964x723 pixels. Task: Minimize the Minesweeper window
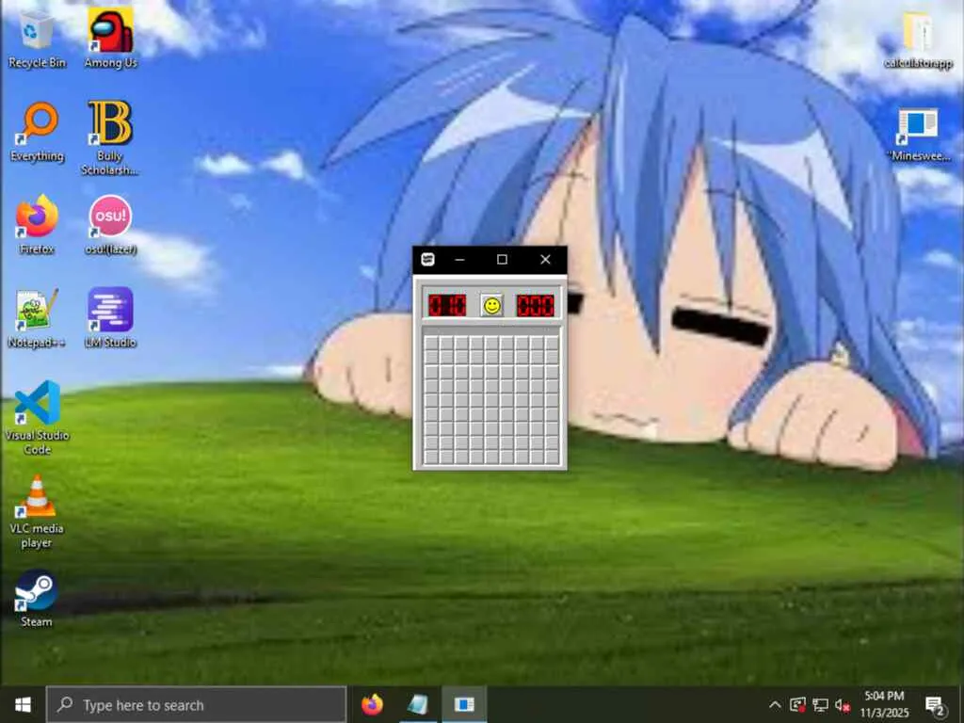point(459,260)
